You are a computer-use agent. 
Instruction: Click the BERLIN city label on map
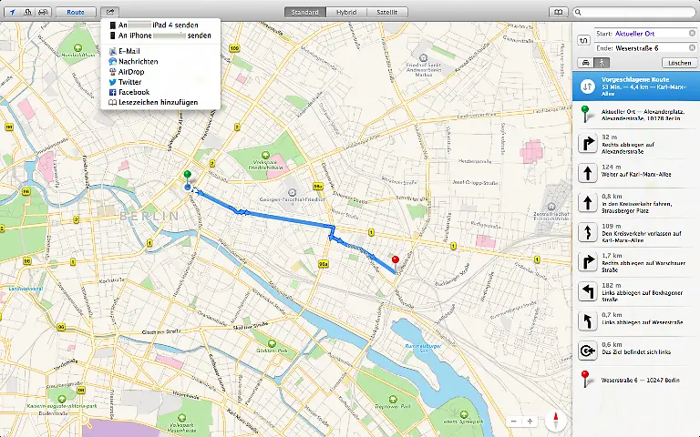pyautogui.click(x=149, y=217)
